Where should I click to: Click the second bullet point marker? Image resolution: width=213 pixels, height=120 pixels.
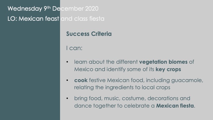click(x=67, y=80)
